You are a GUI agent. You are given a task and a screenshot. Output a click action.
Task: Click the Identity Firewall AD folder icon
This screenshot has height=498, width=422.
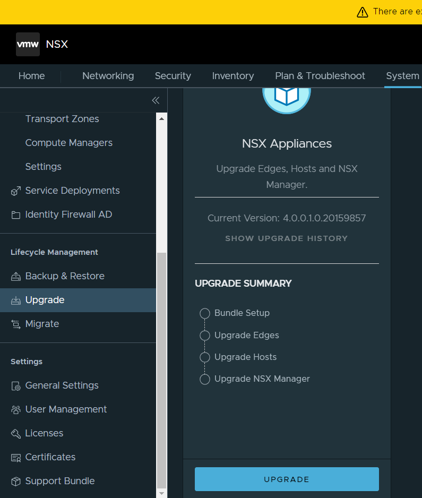(x=16, y=215)
